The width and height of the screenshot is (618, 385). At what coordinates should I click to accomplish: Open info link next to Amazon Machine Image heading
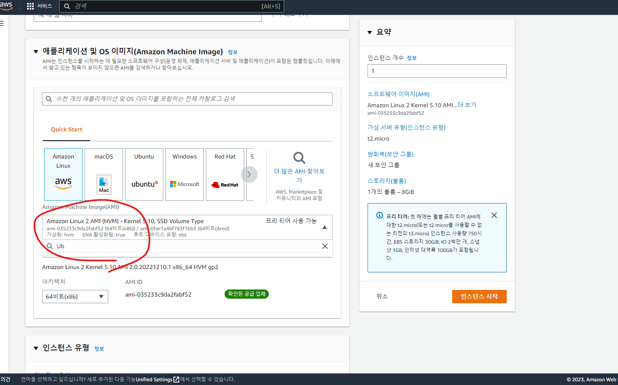[x=233, y=52]
